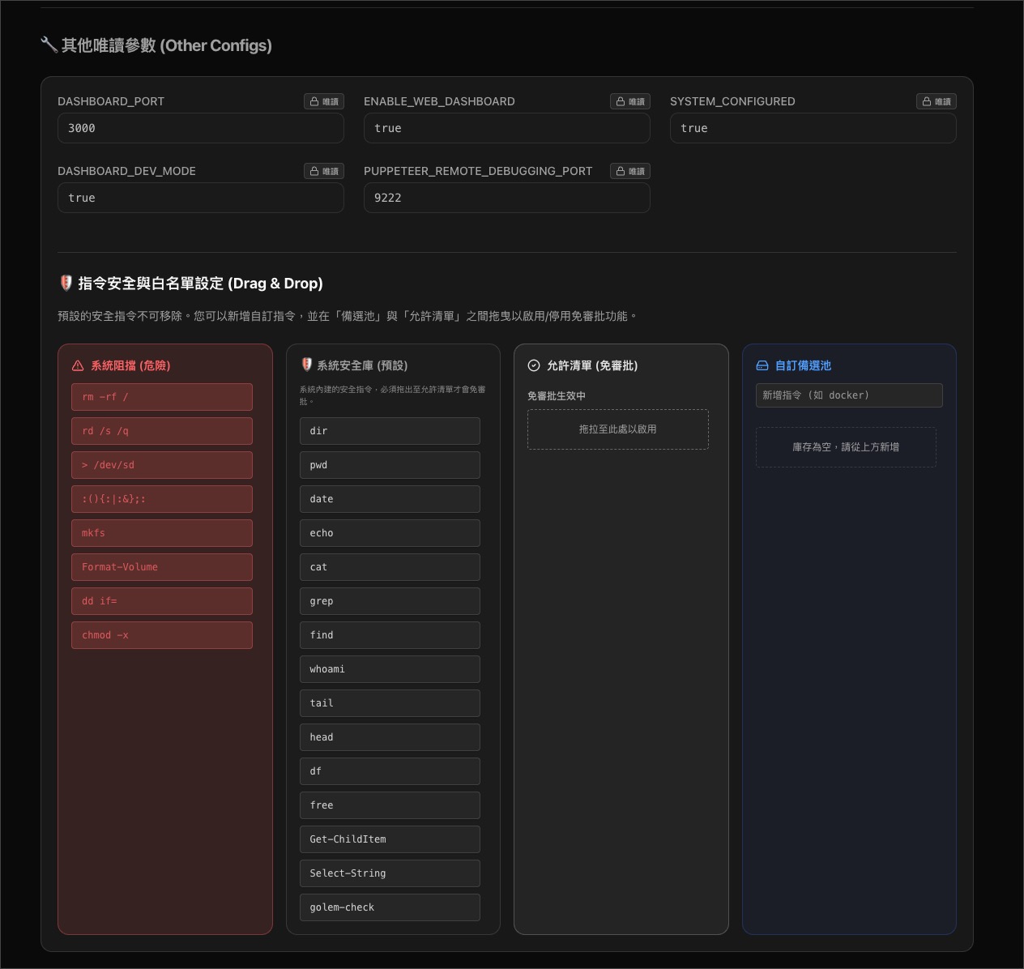Pick the df safe command chip
1024x969 pixels.
[x=390, y=771]
